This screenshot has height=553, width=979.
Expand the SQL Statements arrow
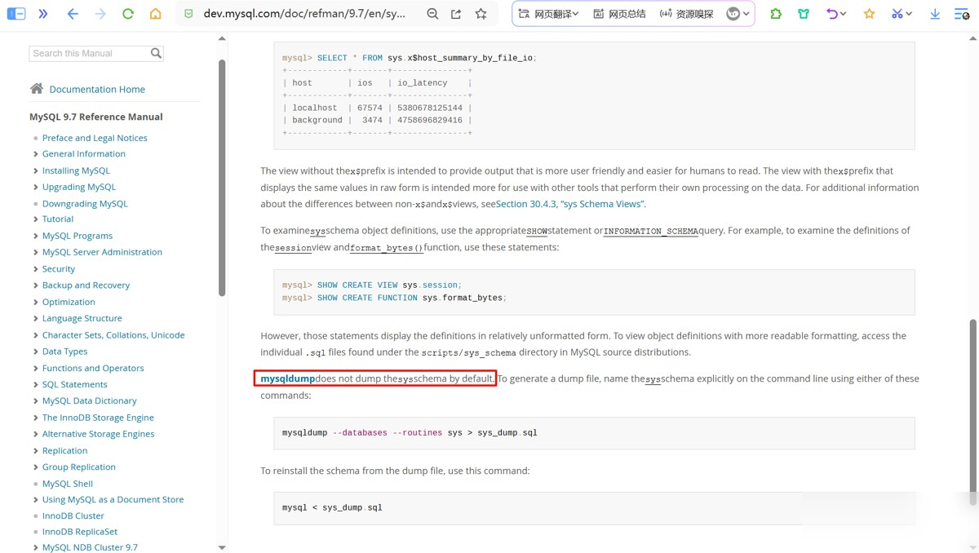(x=36, y=384)
